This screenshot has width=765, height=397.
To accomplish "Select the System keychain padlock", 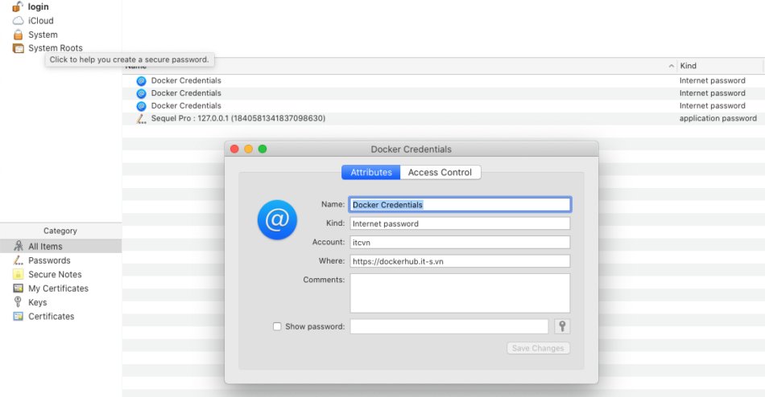I will pos(18,35).
